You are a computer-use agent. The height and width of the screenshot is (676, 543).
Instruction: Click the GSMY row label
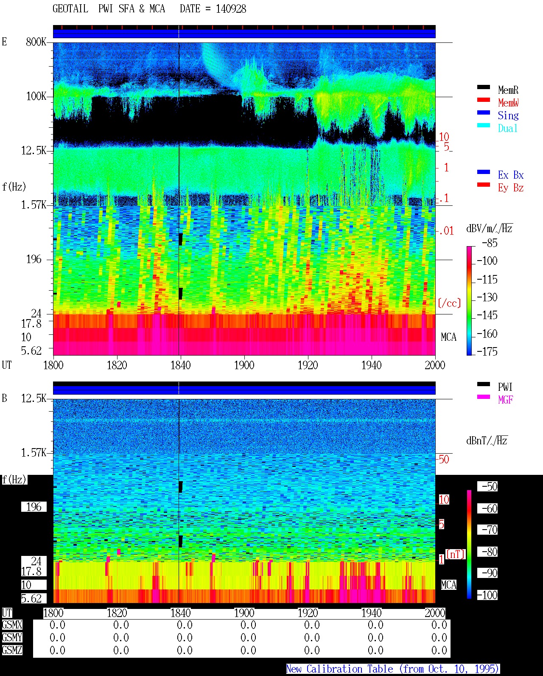click(12, 637)
